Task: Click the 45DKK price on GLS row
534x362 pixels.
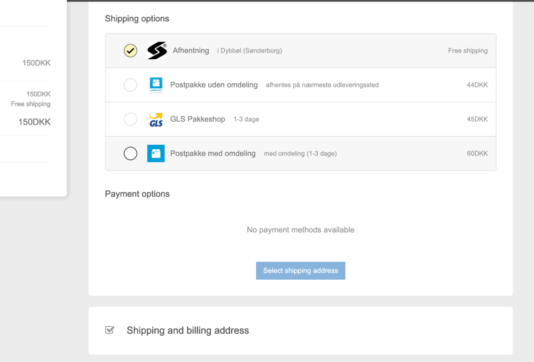Action: [x=477, y=119]
